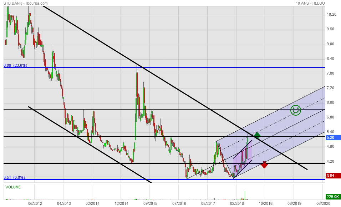This screenshot has height=207, width=341.
Task: Click the 8.09 (23.6%) Fibonacci label
Action: 15,65
